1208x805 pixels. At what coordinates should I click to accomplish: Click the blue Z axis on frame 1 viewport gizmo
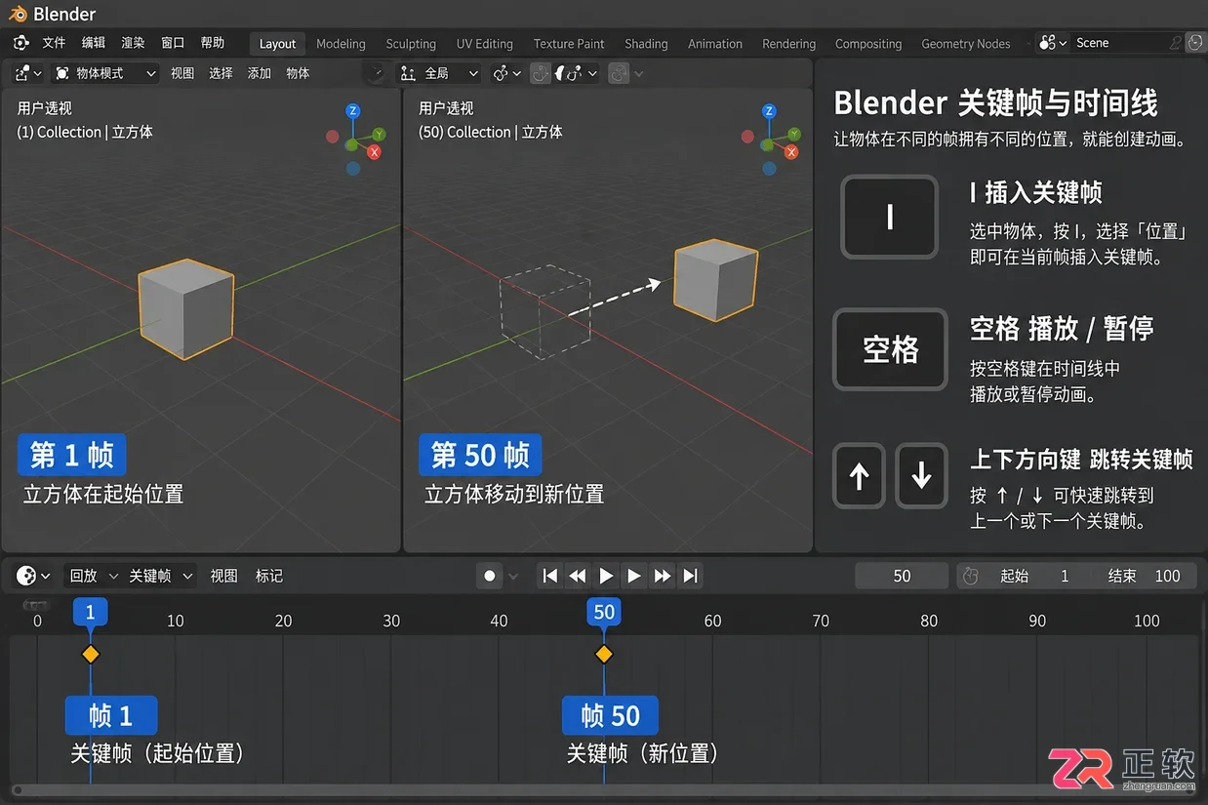click(x=353, y=111)
